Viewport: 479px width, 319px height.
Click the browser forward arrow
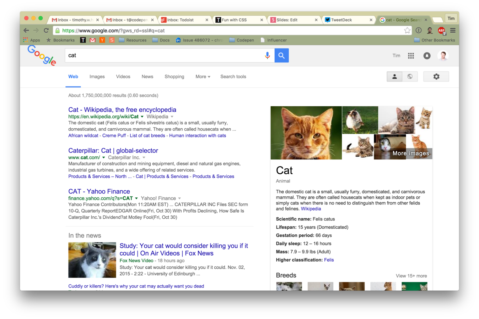click(x=36, y=30)
